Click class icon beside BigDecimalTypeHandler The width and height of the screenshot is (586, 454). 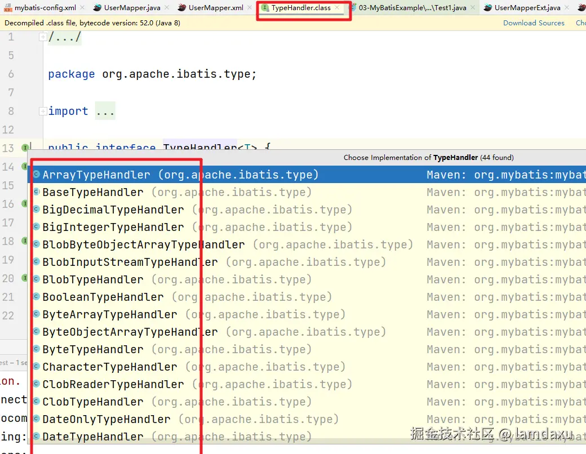(36, 209)
